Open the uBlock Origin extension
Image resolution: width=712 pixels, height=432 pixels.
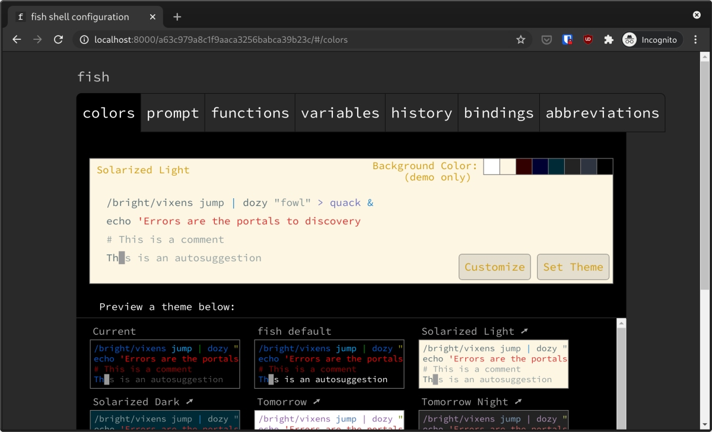(x=587, y=40)
